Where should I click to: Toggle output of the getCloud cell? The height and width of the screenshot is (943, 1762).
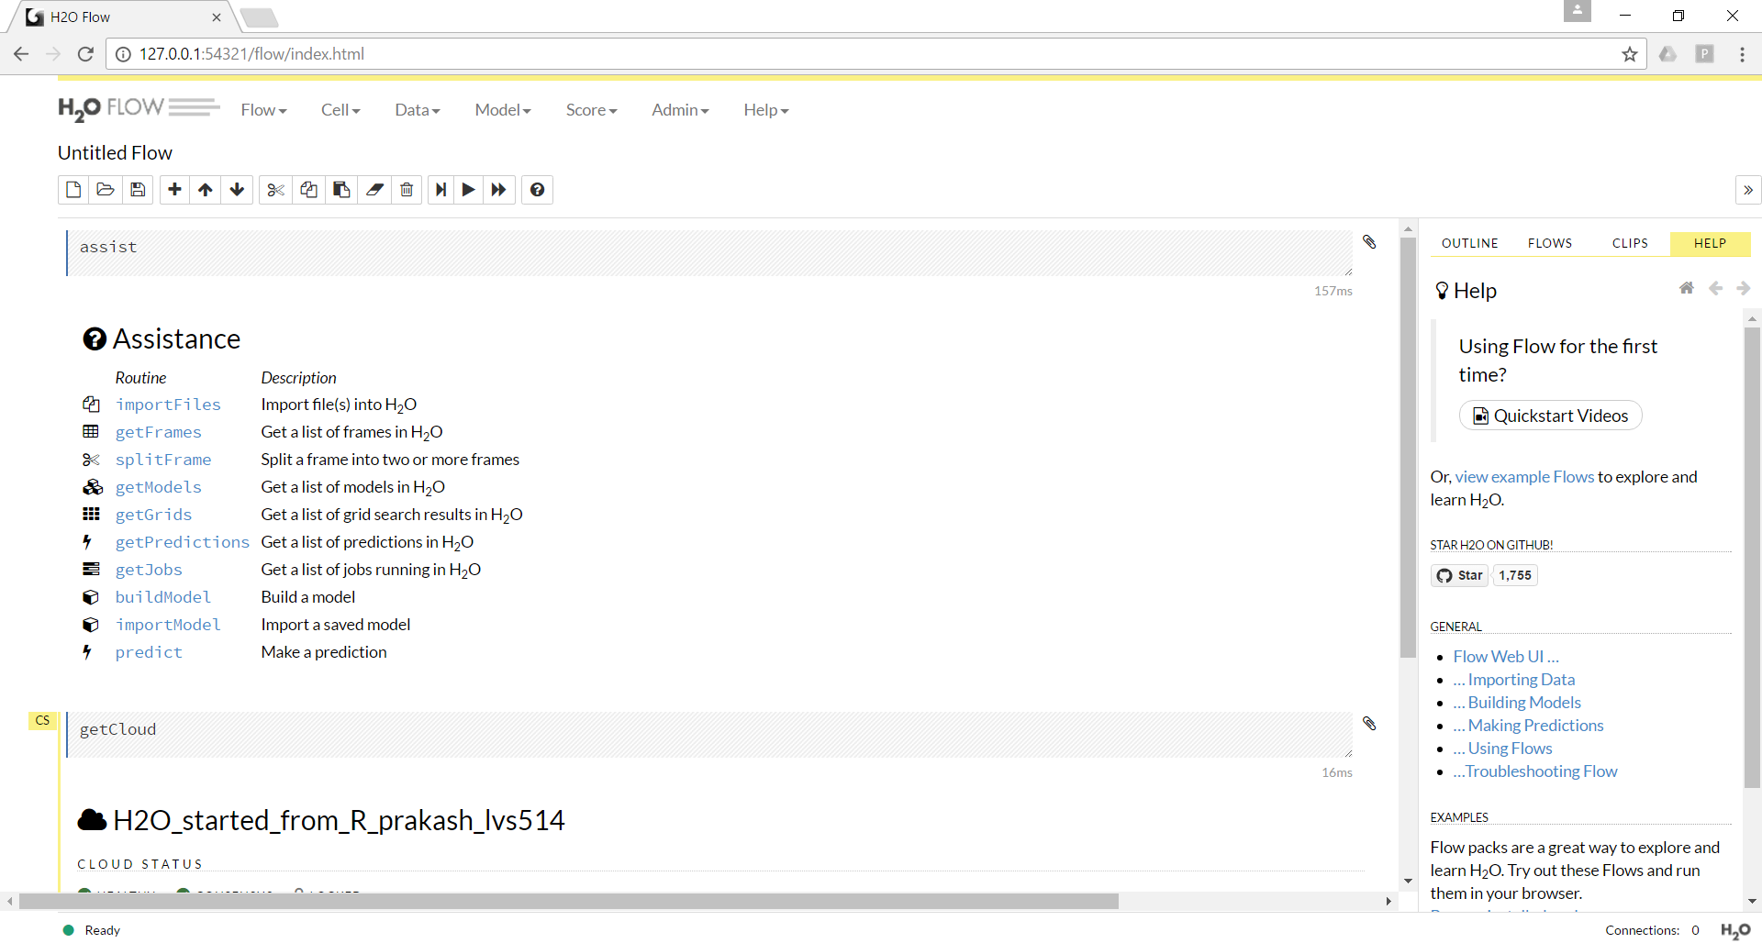[1369, 724]
